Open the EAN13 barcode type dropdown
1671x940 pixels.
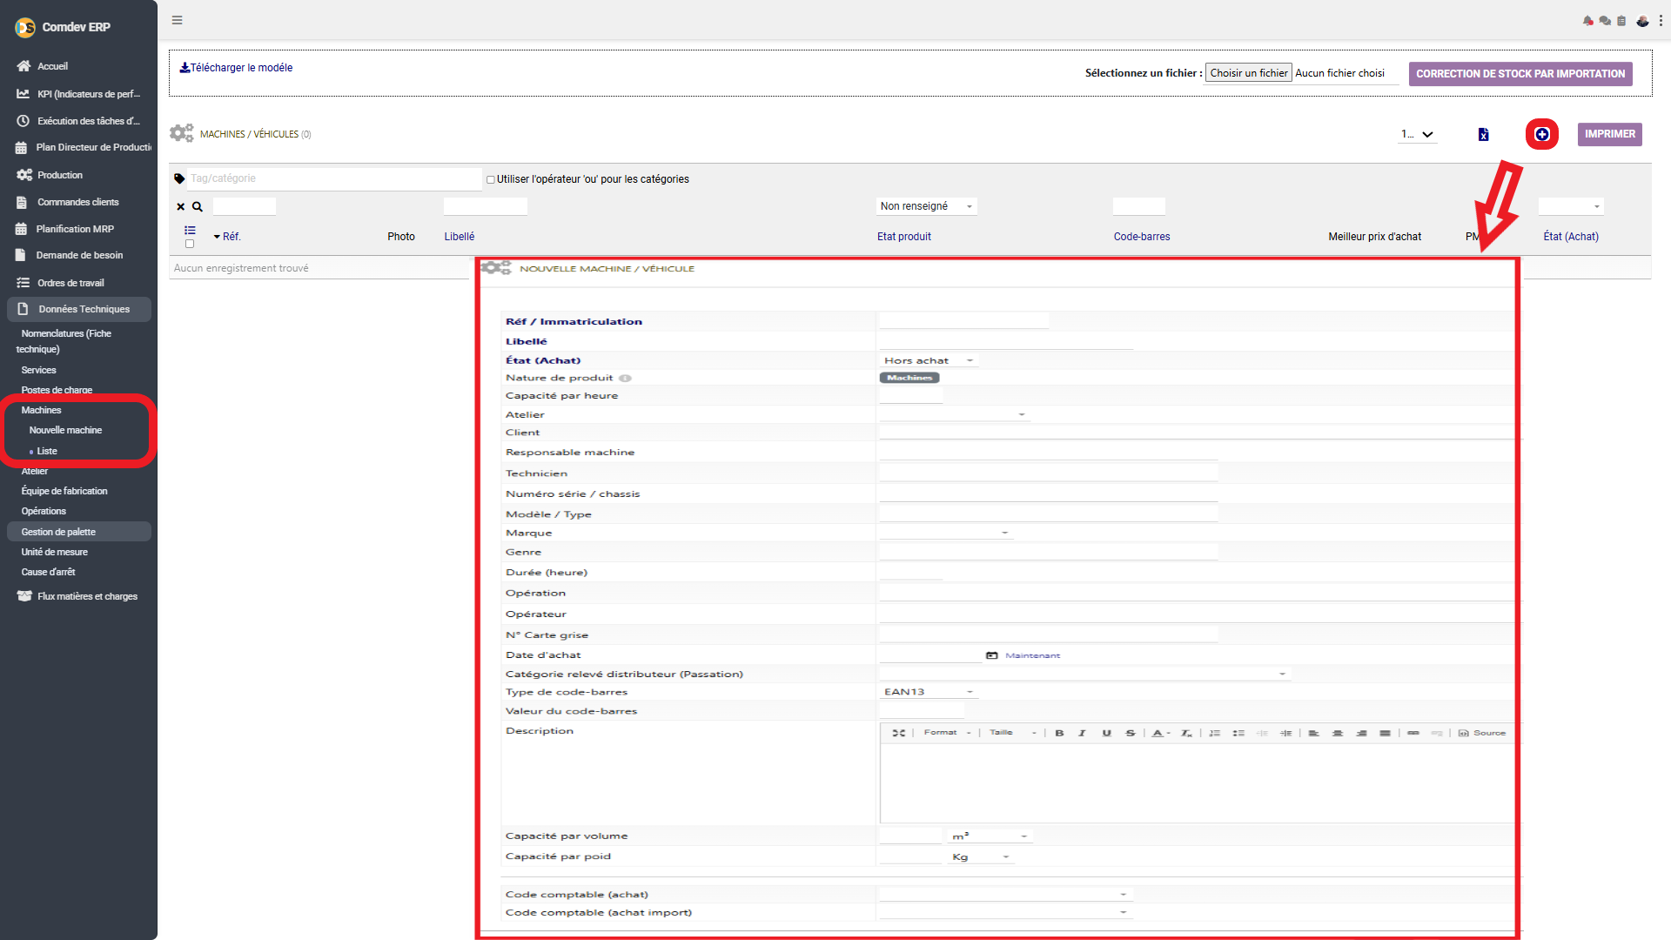[929, 692]
